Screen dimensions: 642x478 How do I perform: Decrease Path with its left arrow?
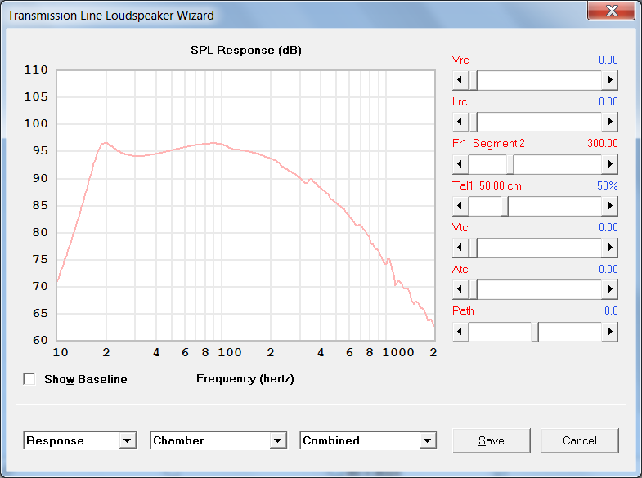pos(460,332)
